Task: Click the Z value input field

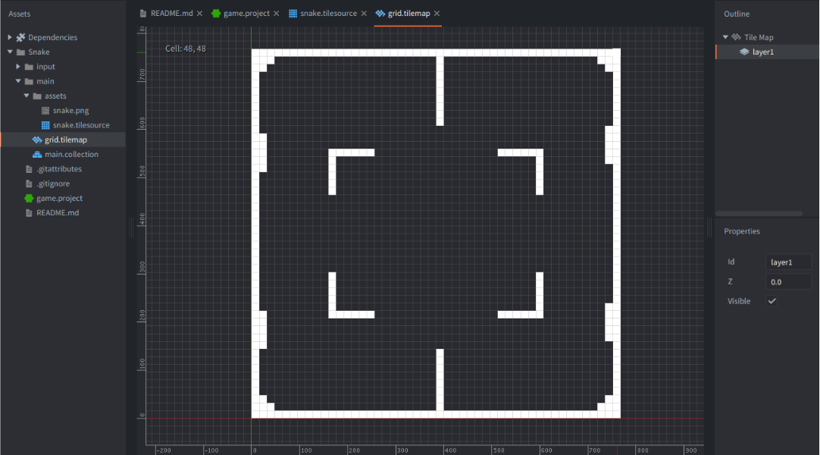Action: 788,281
